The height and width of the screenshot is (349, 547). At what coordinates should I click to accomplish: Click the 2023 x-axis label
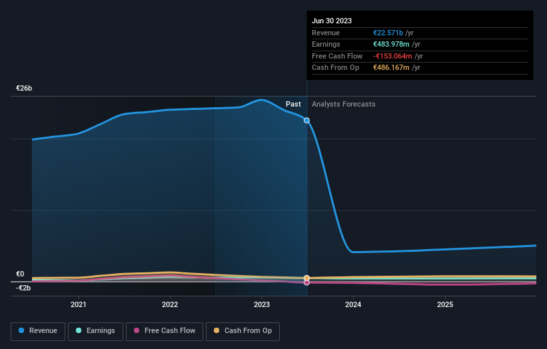pyautogui.click(x=262, y=304)
